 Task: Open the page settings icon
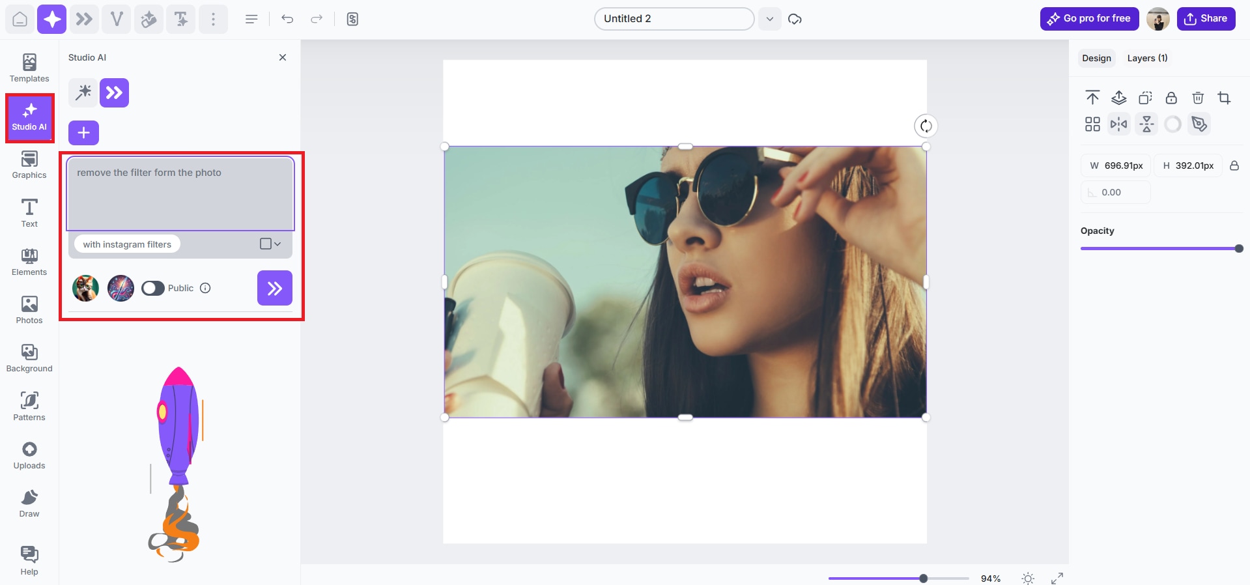[x=352, y=19]
